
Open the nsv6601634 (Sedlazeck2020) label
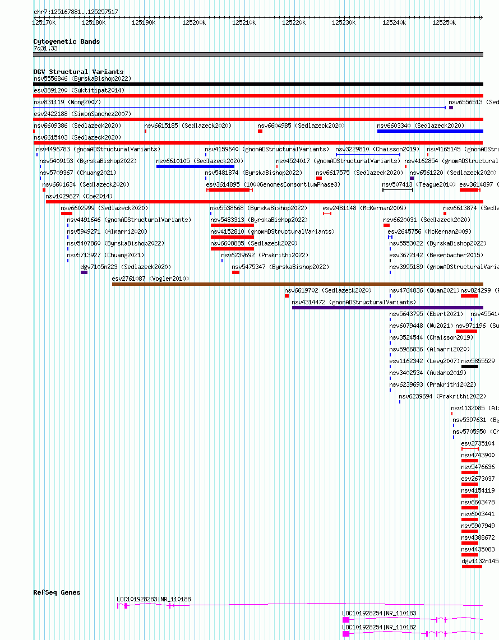tap(86, 184)
